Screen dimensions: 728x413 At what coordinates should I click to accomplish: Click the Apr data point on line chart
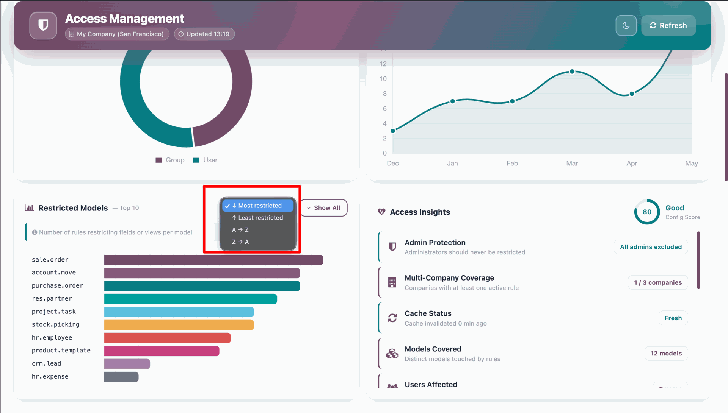tap(632, 94)
